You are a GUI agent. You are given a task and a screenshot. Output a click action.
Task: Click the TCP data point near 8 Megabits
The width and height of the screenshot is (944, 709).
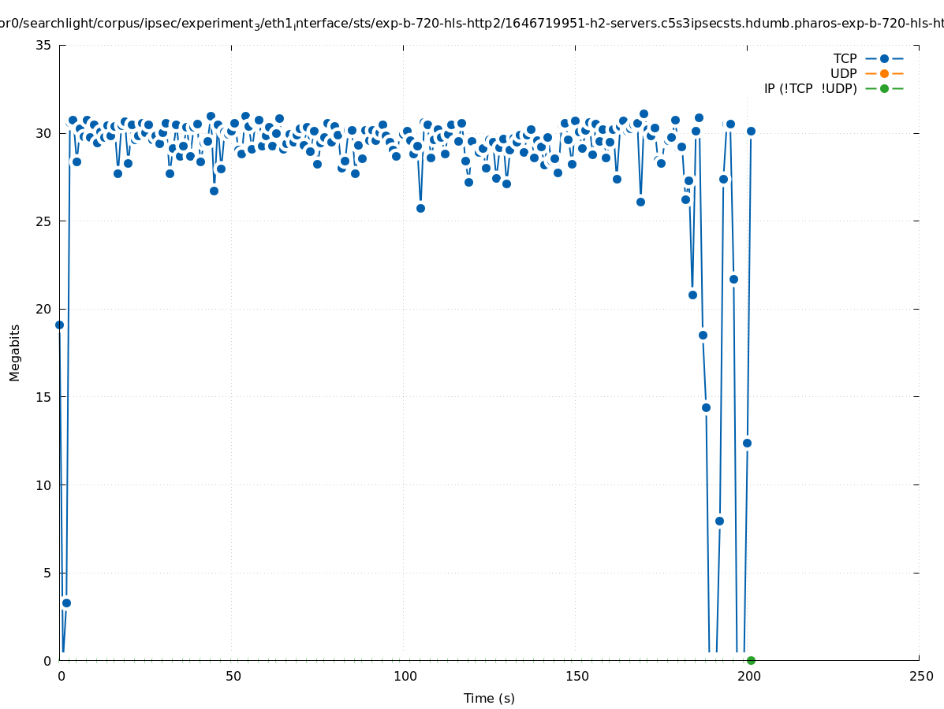[719, 521]
